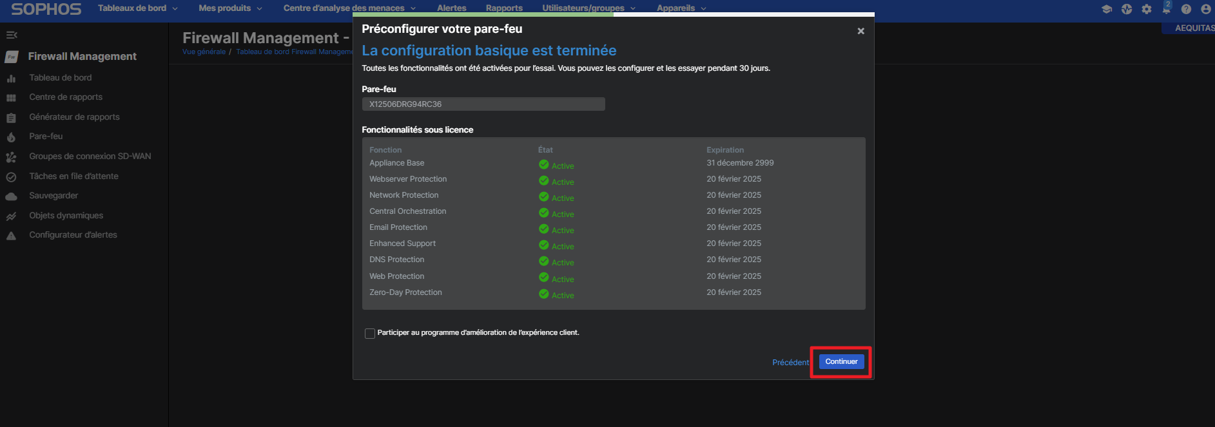Click the Sophos logo in the header

point(46,9)
